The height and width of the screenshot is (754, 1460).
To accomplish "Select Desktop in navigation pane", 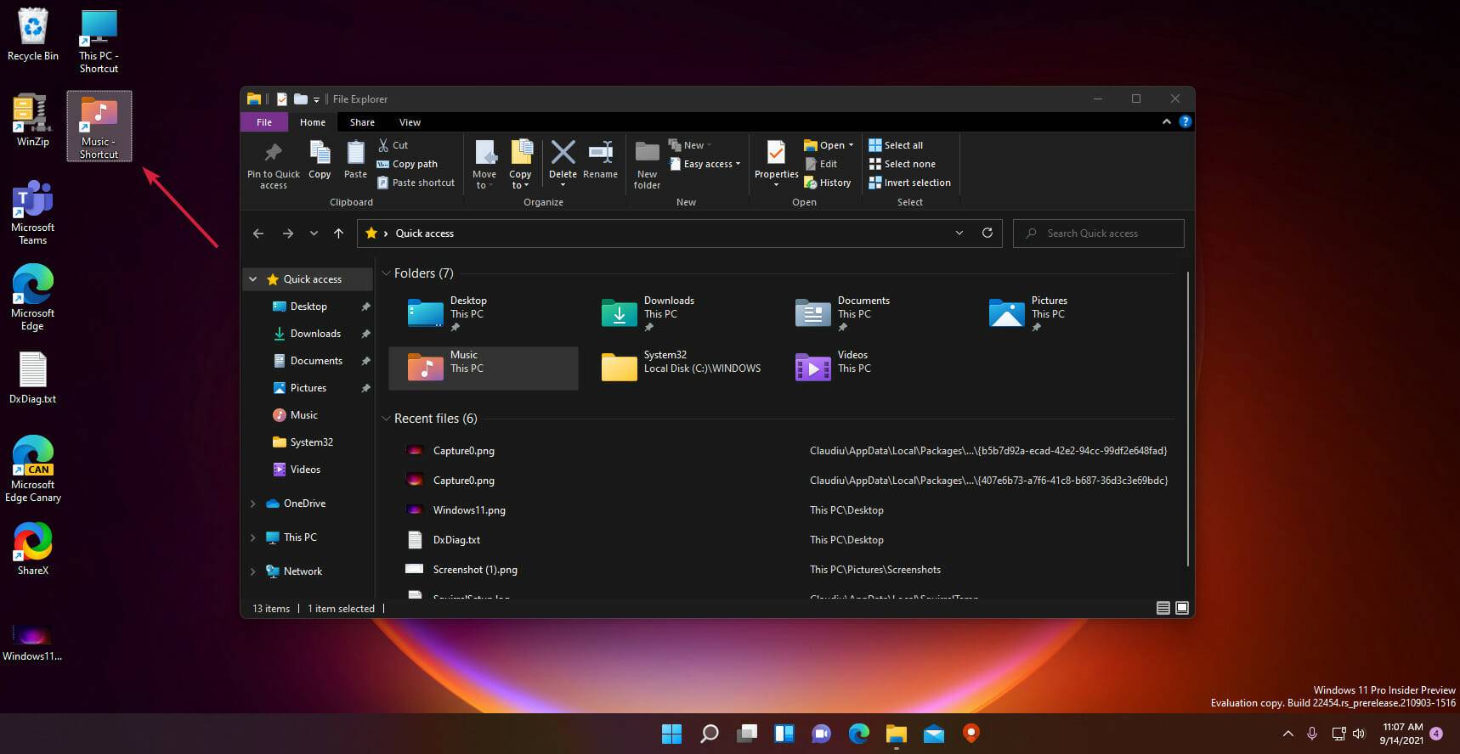I will pos(308,307).
